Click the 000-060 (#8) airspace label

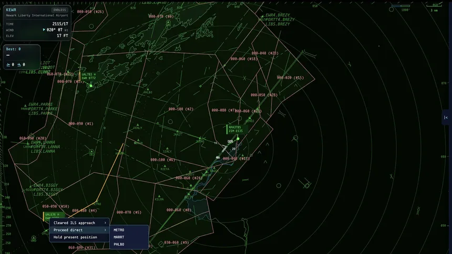coord(179,210)
